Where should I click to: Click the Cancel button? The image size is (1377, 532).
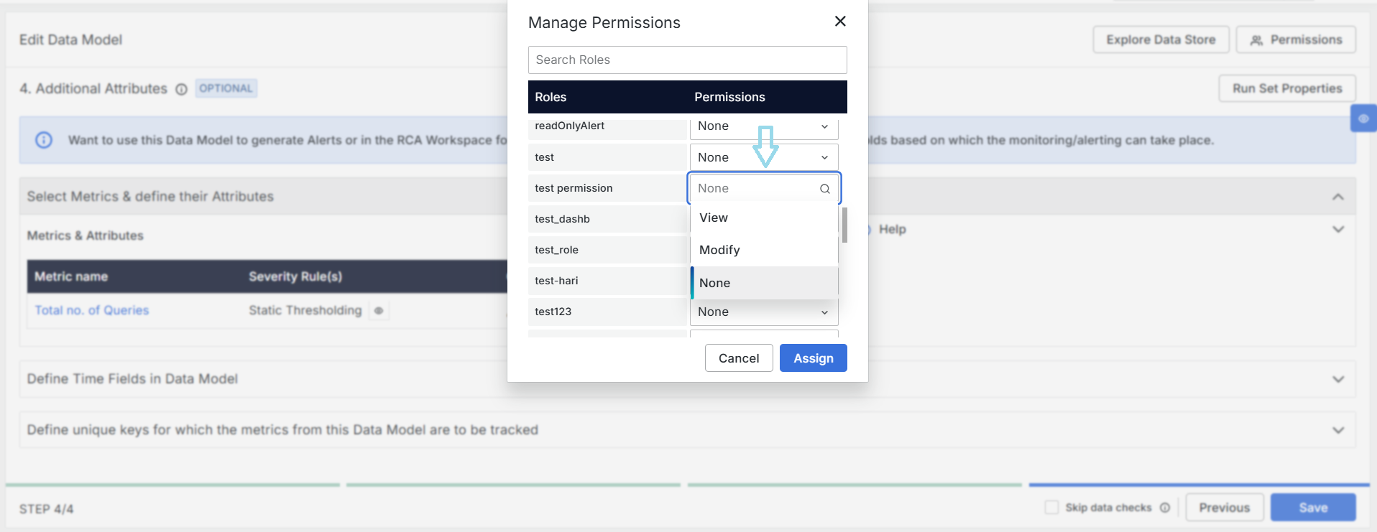pyautogui.click(x=738, y=358)
